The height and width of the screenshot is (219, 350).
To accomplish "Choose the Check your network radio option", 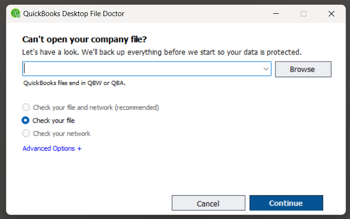I will (x=26, y=134).
